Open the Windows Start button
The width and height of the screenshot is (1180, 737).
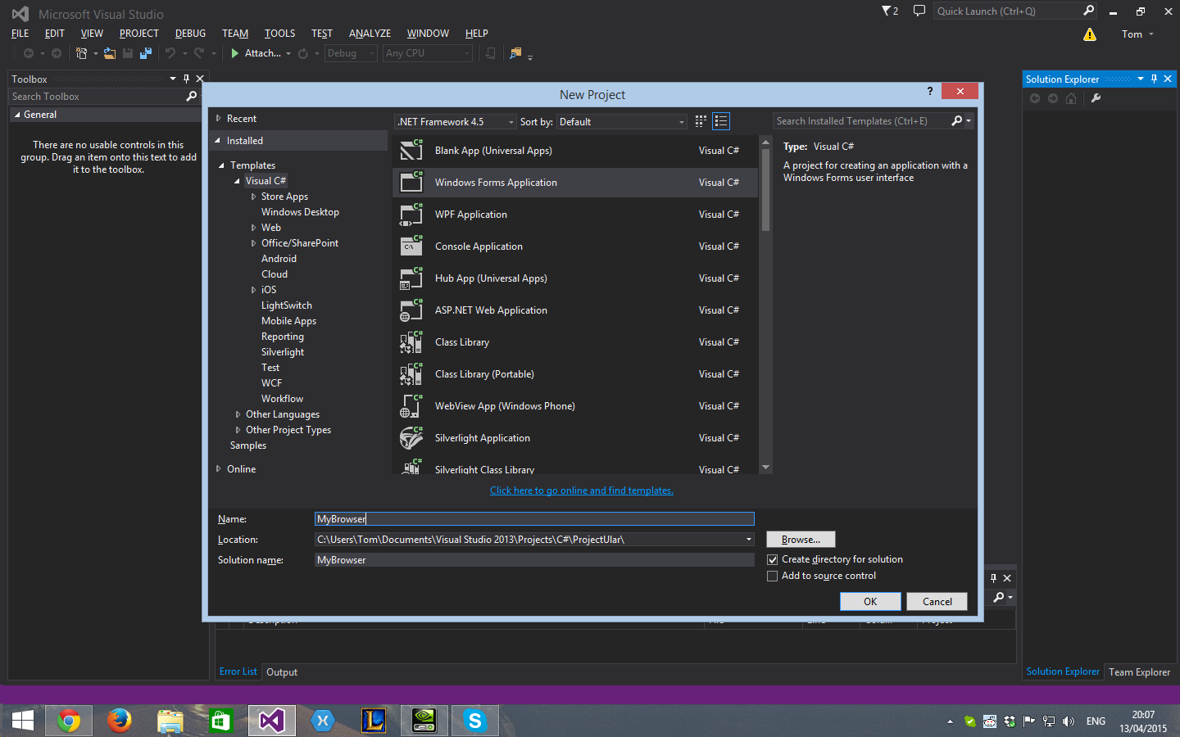click(22, 721)
